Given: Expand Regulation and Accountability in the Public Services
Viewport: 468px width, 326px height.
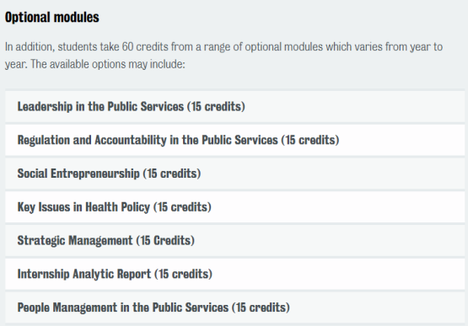Looking at the screenshot, I should point(235,140).
